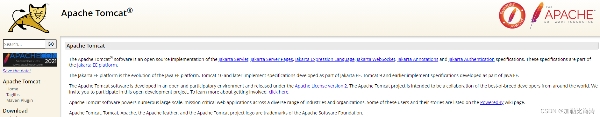
Task: Visit the Jakarta Annotations link
Action: click(418, 59)
